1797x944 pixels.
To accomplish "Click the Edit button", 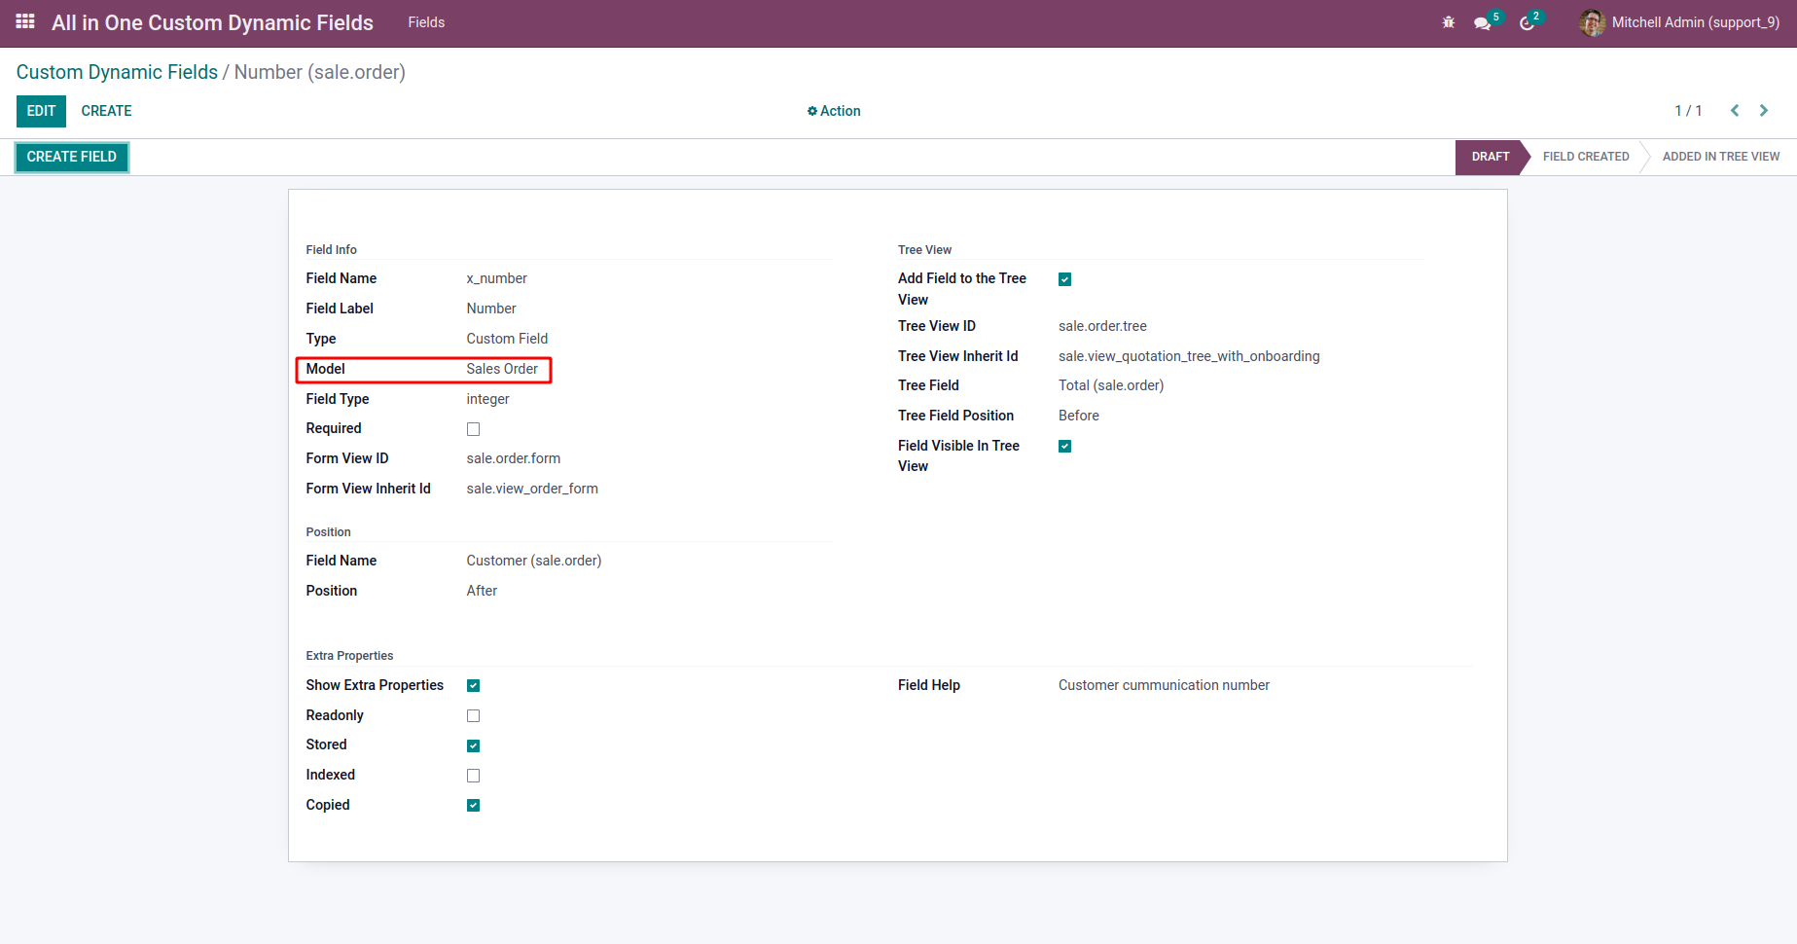I will (x=41, y=111).
